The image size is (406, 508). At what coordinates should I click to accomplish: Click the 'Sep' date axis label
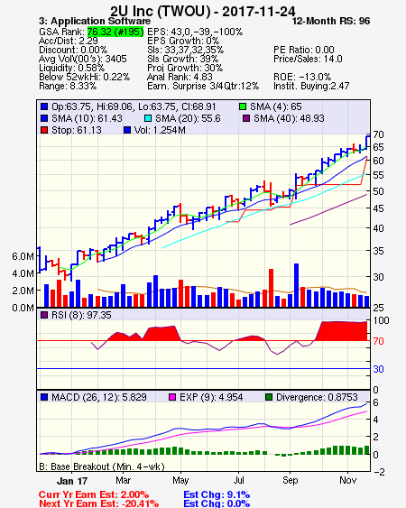tap(290, 480)
